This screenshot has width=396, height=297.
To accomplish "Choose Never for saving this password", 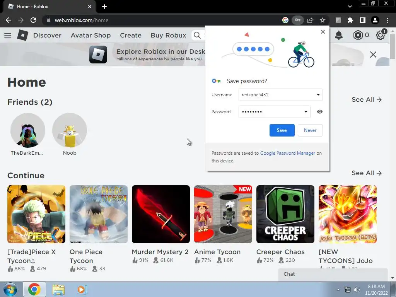I will (310, 130).
